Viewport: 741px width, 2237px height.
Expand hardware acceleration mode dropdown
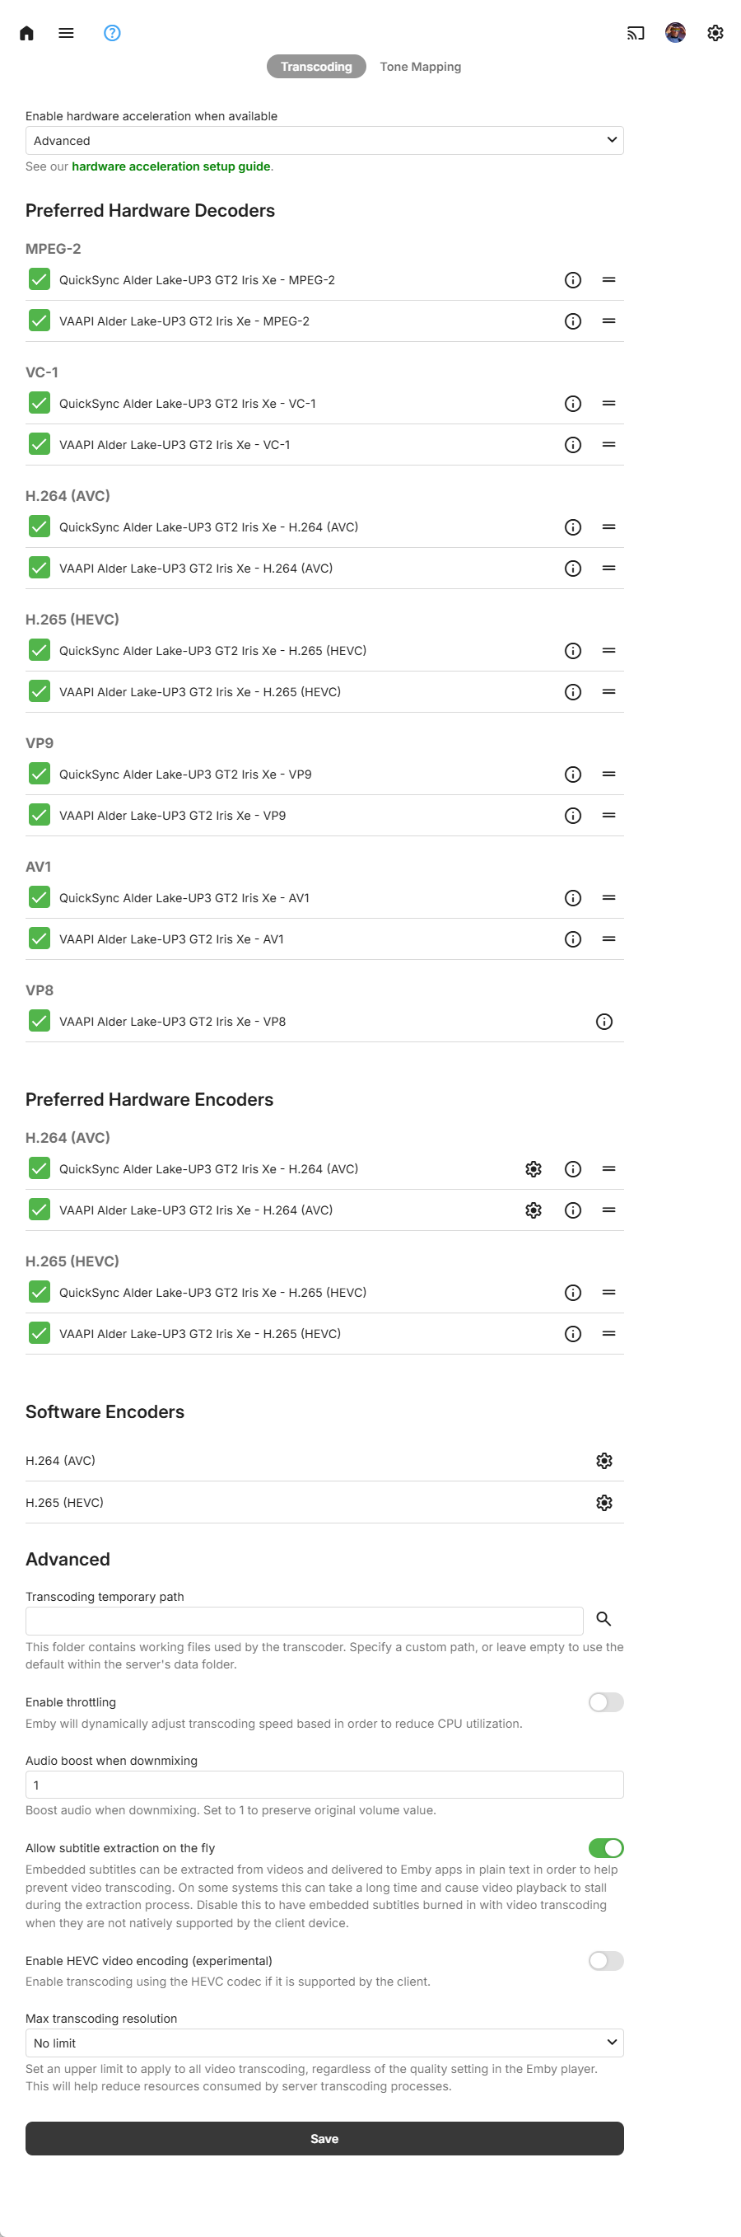click(324, 141)
